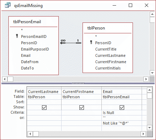
Task: Click the up arrow of table pane scrollbar
Action: click(x=152, y=14)
